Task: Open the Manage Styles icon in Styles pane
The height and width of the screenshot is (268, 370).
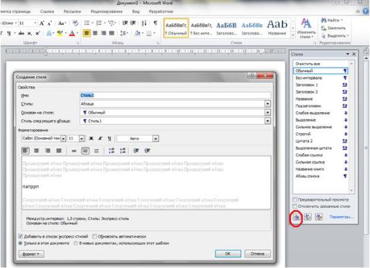Action: [x=319, y=217]
